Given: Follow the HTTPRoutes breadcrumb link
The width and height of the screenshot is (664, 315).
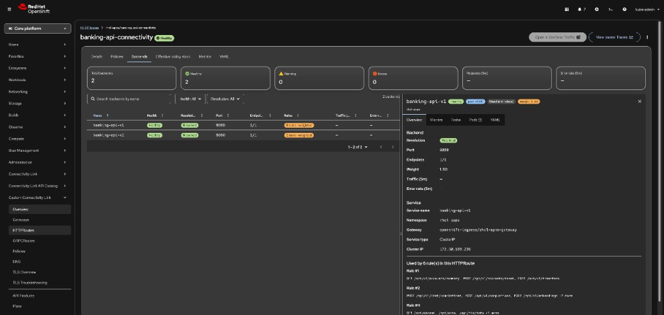Looking at the screenshot, I should [88, 27].
